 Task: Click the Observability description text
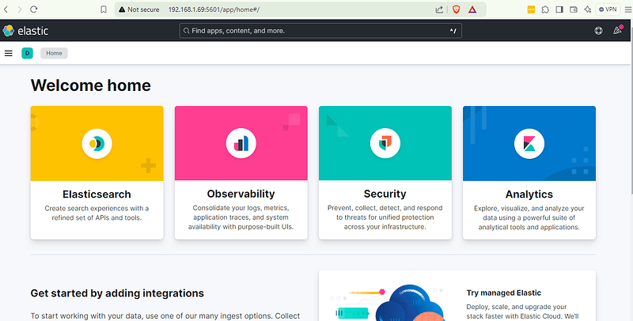coord(241,217)
